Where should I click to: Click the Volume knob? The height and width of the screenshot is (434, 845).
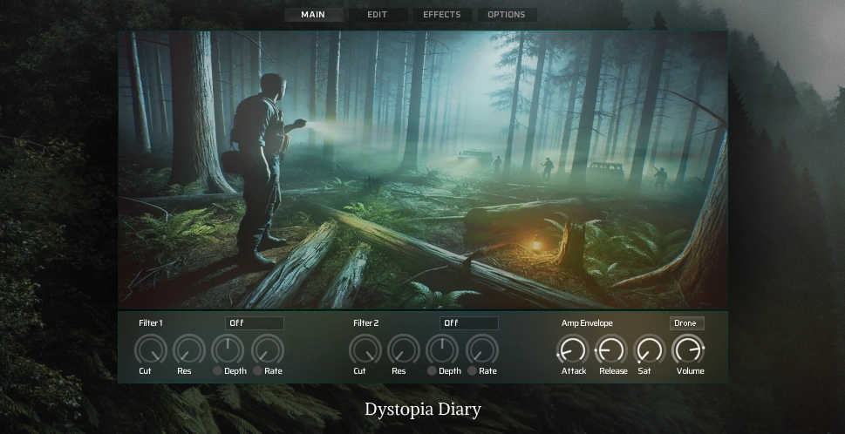[x=688, y=350]
